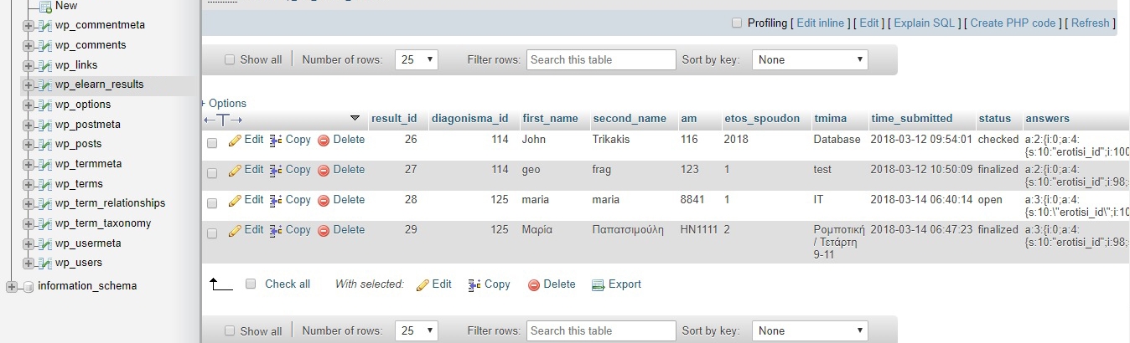Click the With selected Delete icon
Viewport: 1130px width, 343px height.
coord(534,285)
